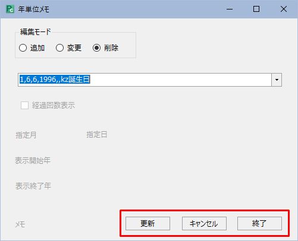
Task: Click the 終了 button to exit
Action: 259,223
